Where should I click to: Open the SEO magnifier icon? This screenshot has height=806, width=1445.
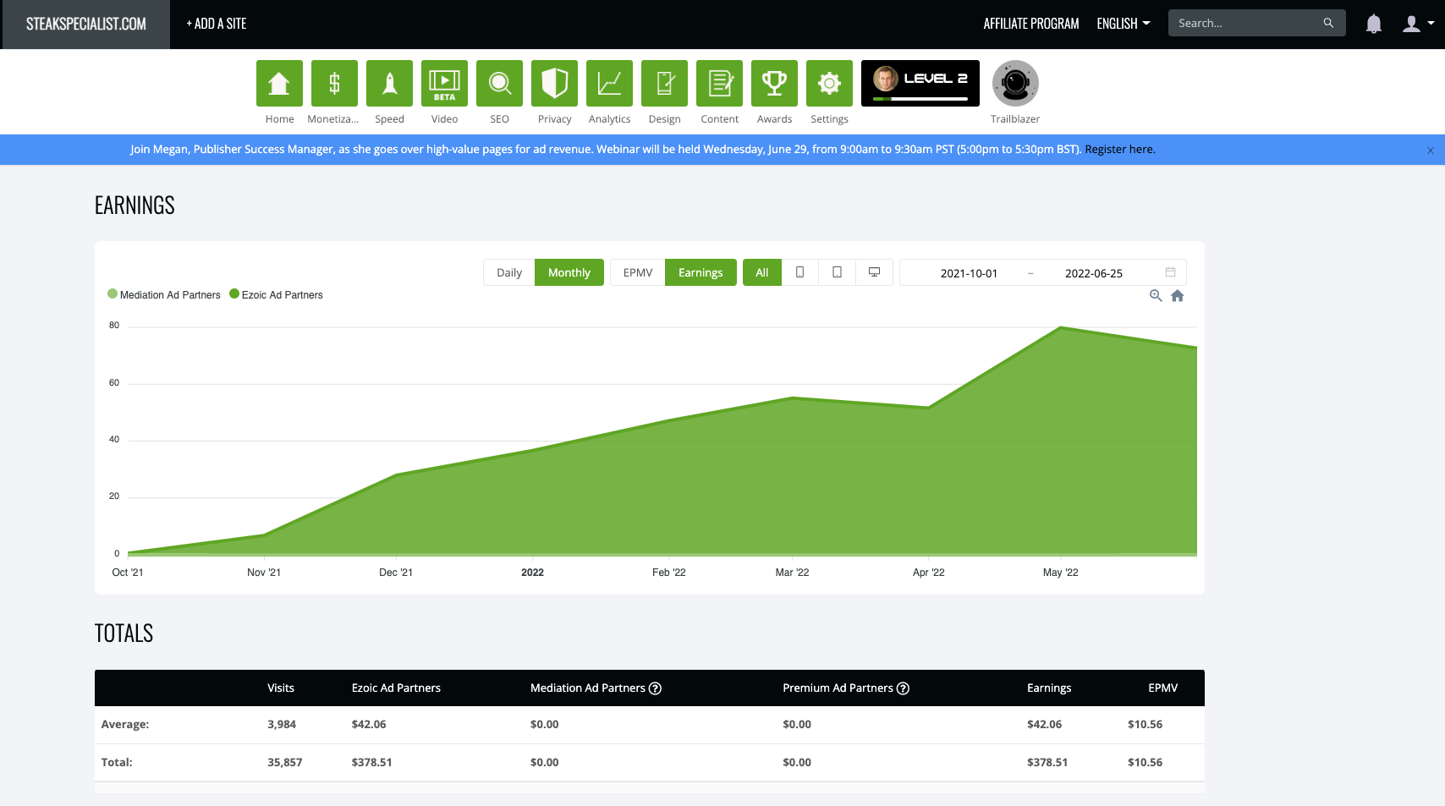tap(499, 83)
